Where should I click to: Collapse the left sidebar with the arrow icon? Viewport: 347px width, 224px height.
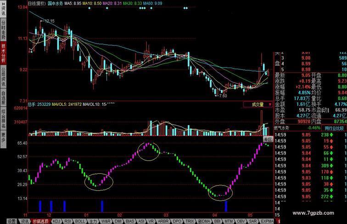pyautogui.click(x=3, y=4)
